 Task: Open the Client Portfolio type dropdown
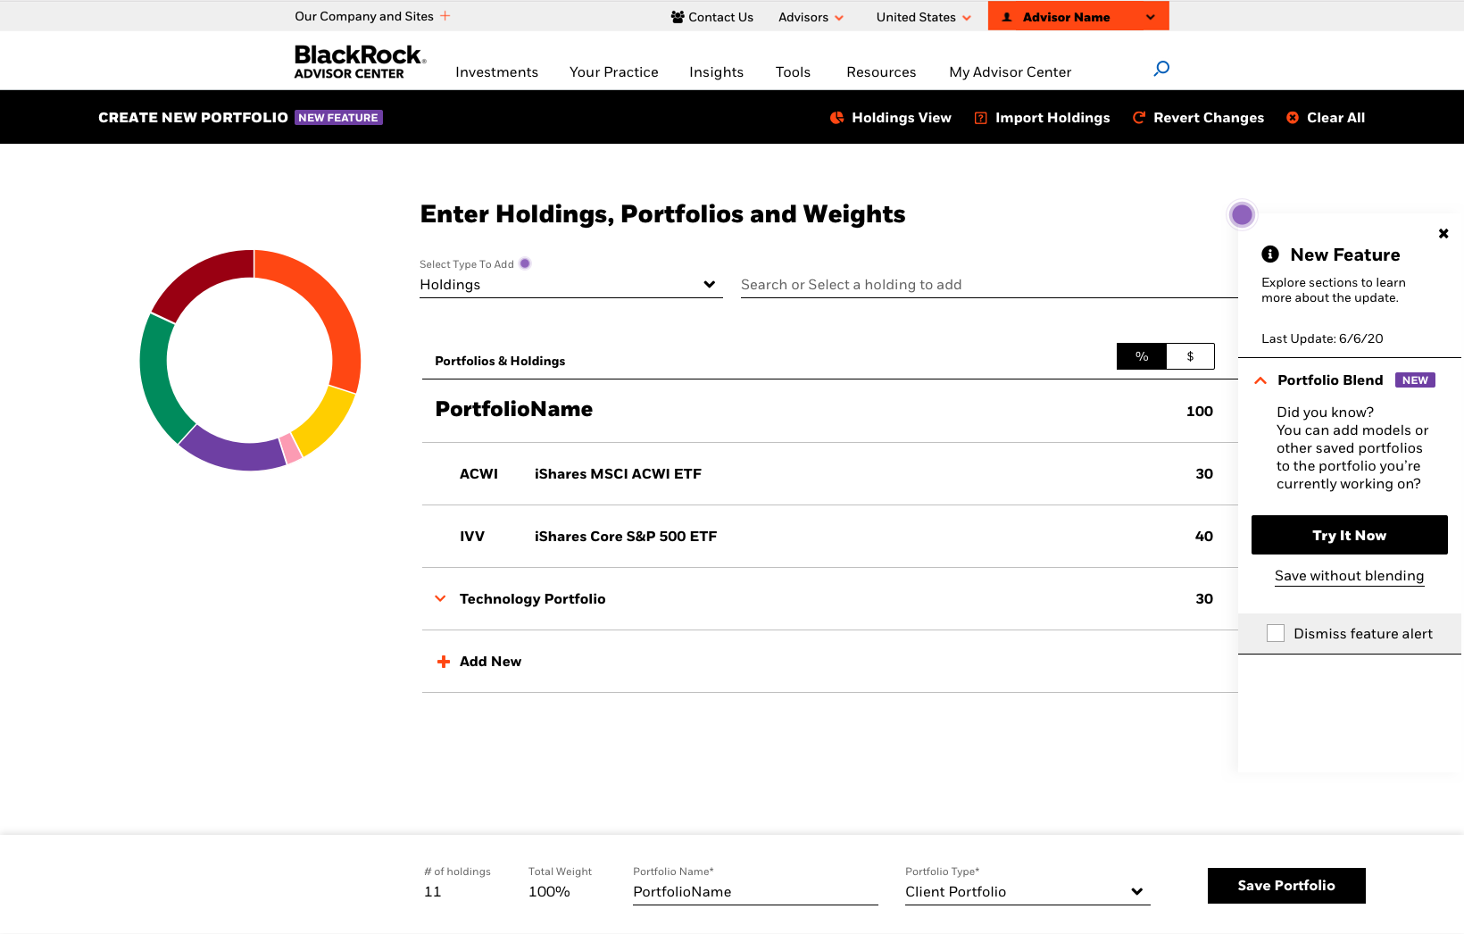click(1027, 892)
